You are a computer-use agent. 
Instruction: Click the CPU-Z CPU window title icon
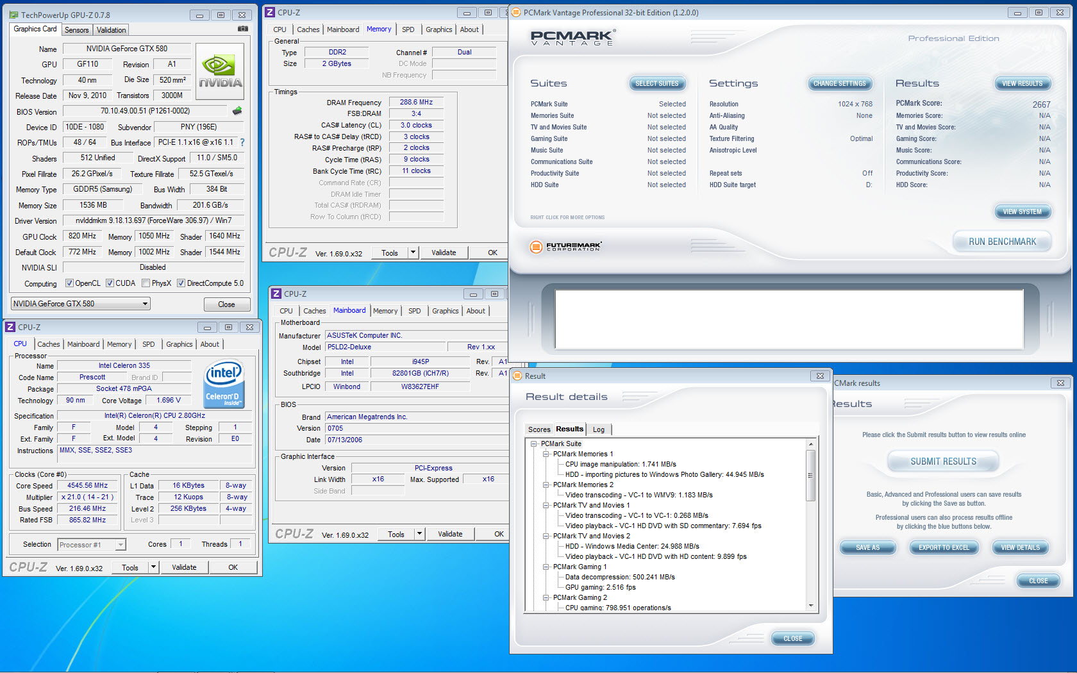pyautogui.click(x=11, y=327)
